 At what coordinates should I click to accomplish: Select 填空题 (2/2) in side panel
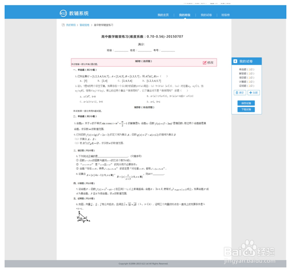coord(247,78)
